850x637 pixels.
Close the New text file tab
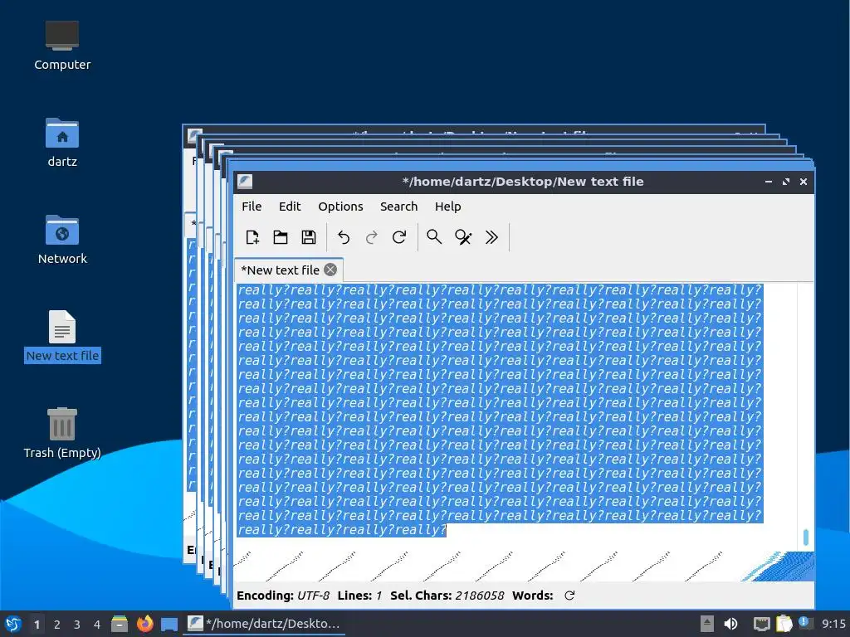pos(330,270)
